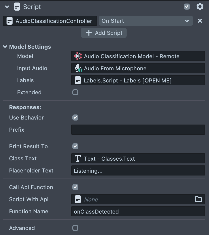Disable the Use Behavior checkbox

75,117
